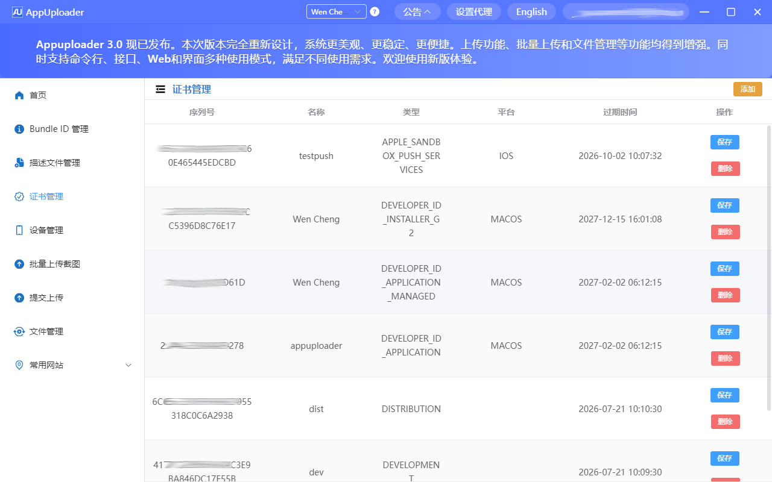The height and width of the screenshot is (482, 772).
Task: Click the list icon beside 证书管理 title
Action: (x=160, y=89)
